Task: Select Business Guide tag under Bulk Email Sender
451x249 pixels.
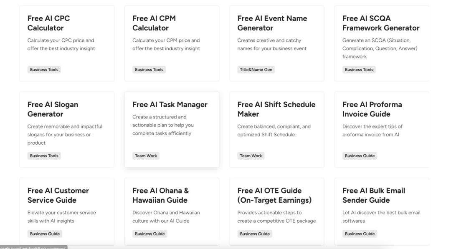Action: point(360,234)
